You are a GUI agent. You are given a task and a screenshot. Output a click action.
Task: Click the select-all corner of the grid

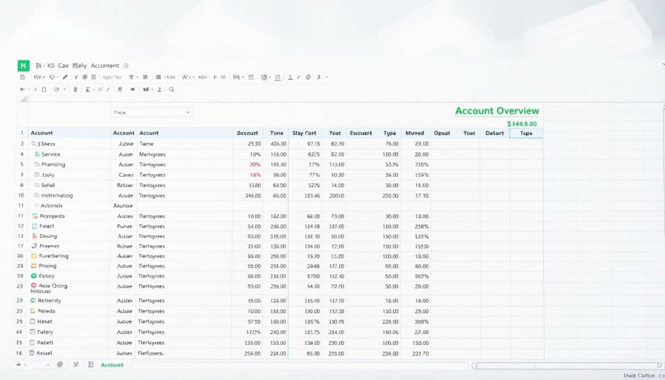22,99
